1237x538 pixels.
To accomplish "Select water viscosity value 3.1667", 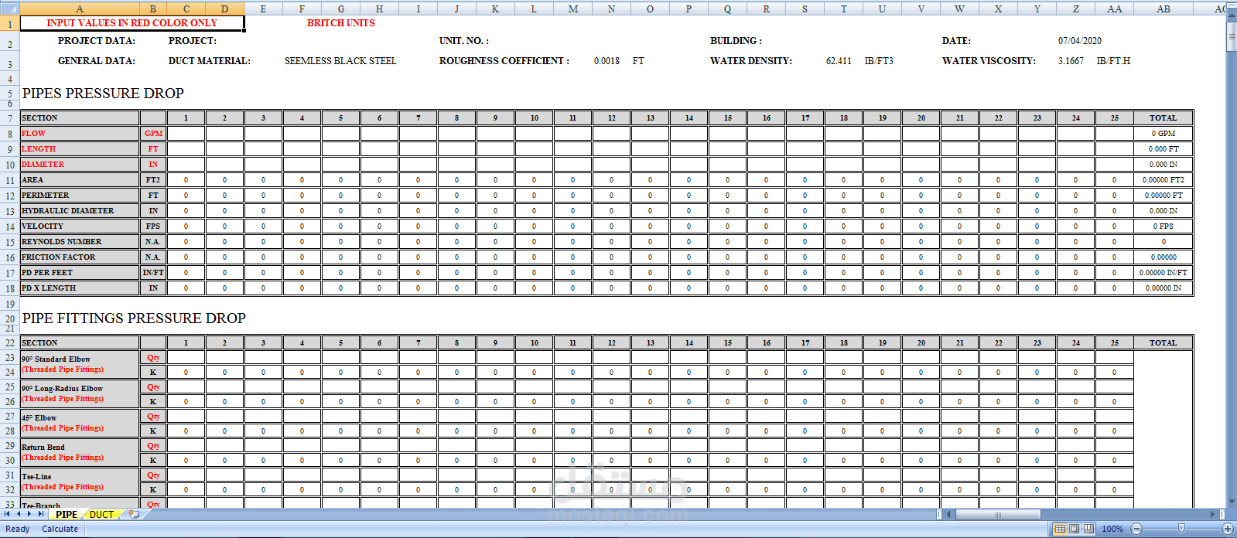I will (1071, 61).
